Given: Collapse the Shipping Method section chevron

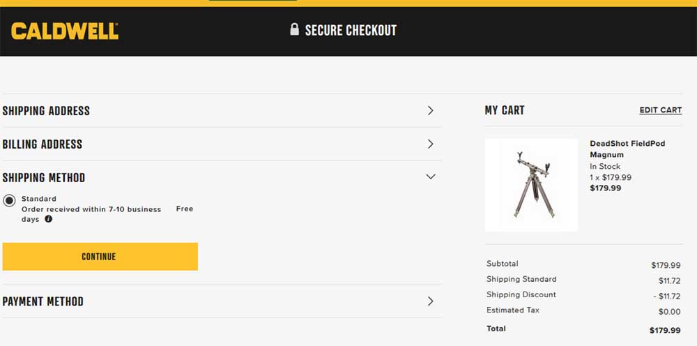Looking at the screenshot, I should coord(430,177).
